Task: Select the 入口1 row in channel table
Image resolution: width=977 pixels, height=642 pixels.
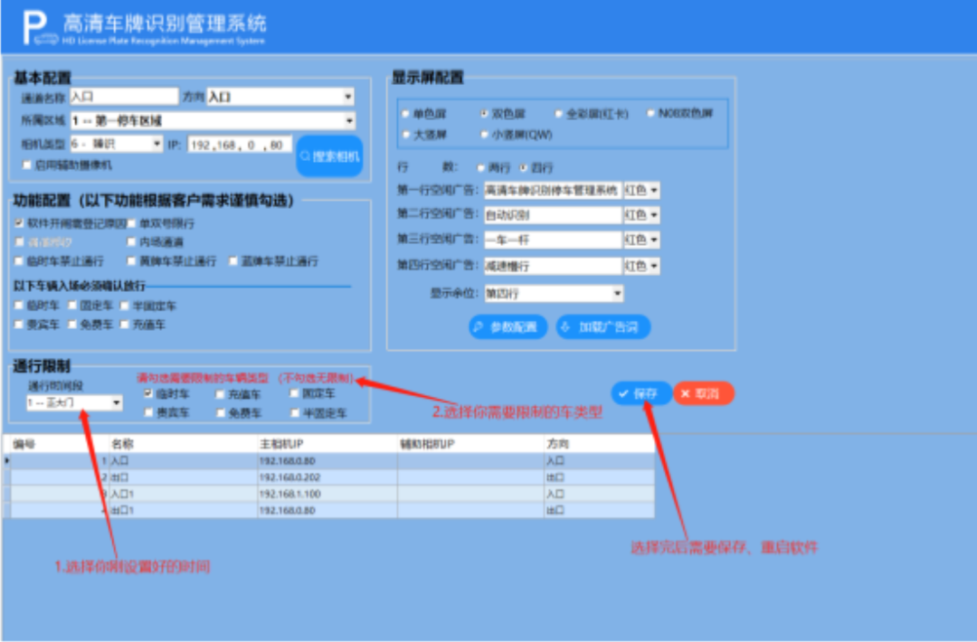Action: [329, 494]
